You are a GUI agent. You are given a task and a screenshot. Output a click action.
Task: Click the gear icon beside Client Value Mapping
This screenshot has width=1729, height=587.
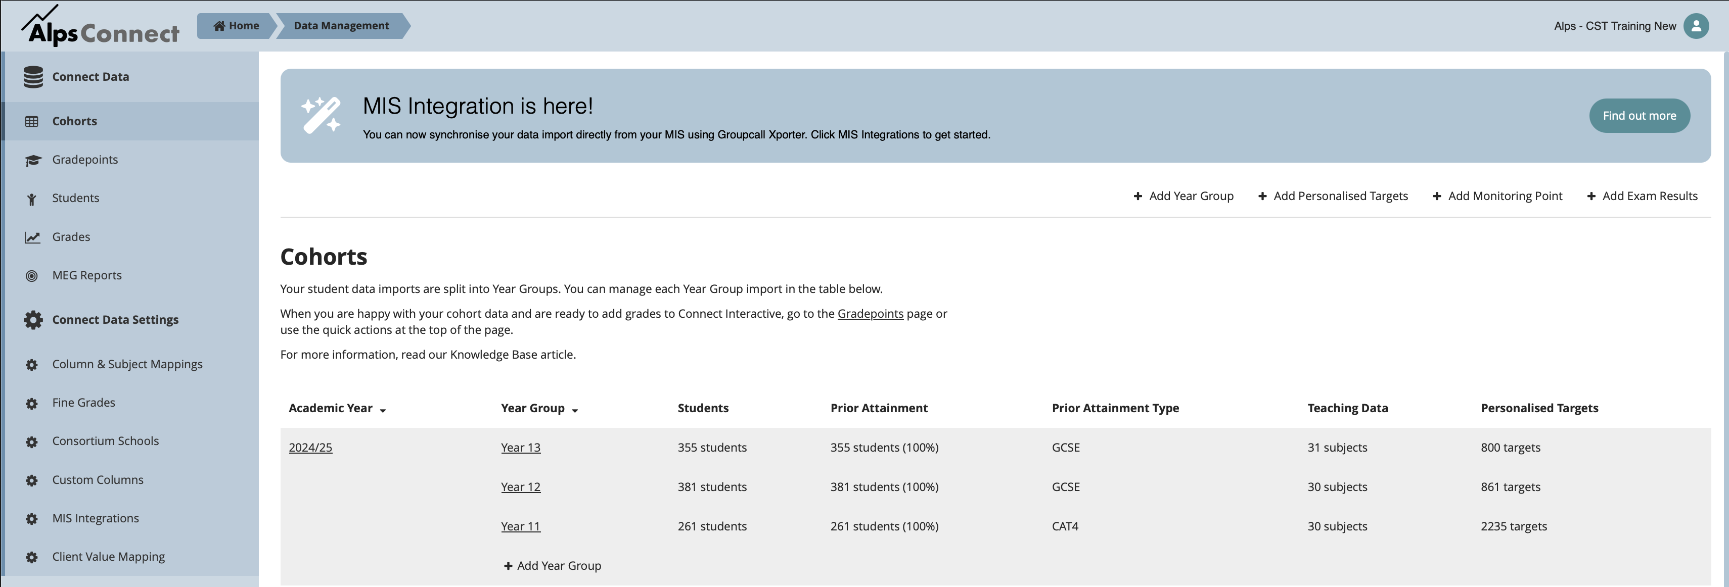31,557
